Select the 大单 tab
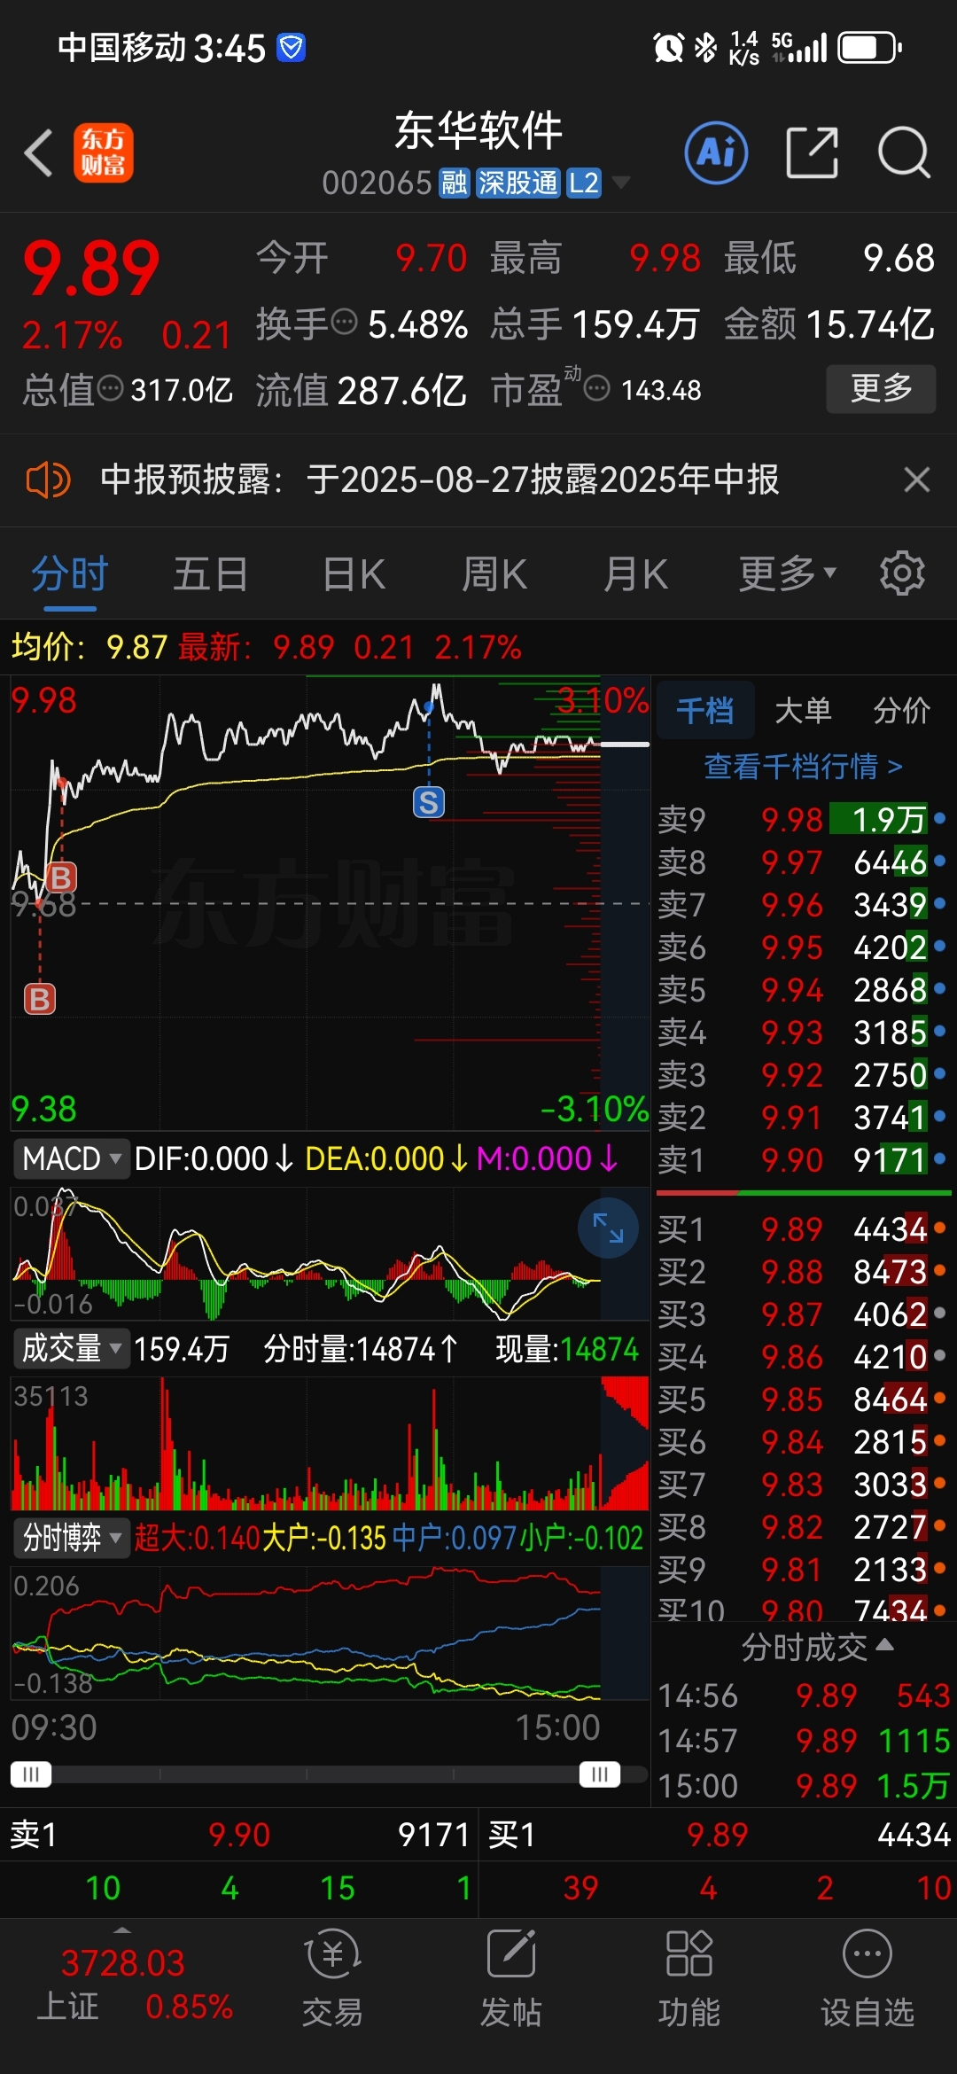The width and height of the screenshot is (957, 2074). point(803,710)
